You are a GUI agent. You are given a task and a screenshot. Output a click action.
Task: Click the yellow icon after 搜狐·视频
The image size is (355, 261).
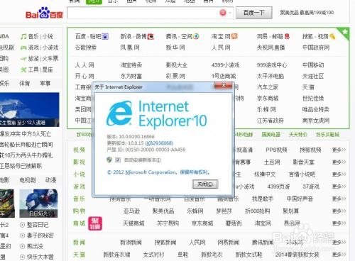point(332,36)
